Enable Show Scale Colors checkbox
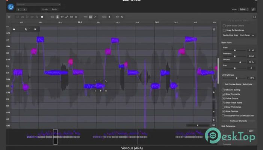The height and width of the screenshot is (150, 263). pyautogui.click(x=224, y=26)
